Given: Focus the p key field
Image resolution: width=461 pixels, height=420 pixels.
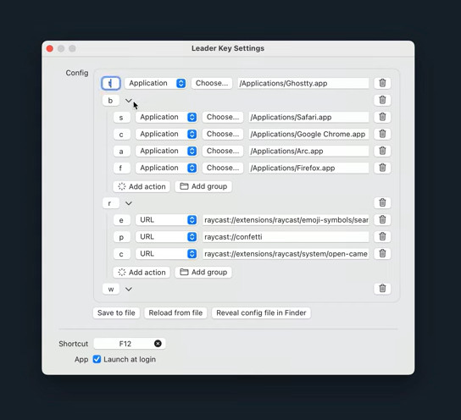Looking at the screenshot, I should click(121, 237).
